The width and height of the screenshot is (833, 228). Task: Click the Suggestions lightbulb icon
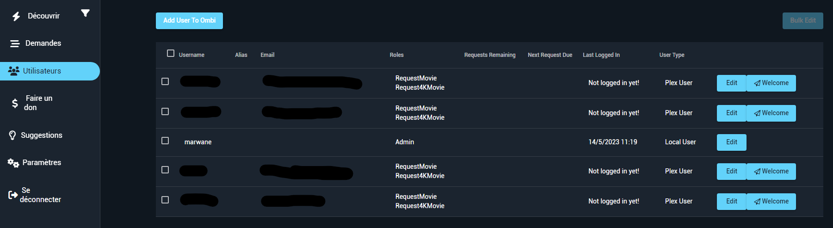(12, 136)
